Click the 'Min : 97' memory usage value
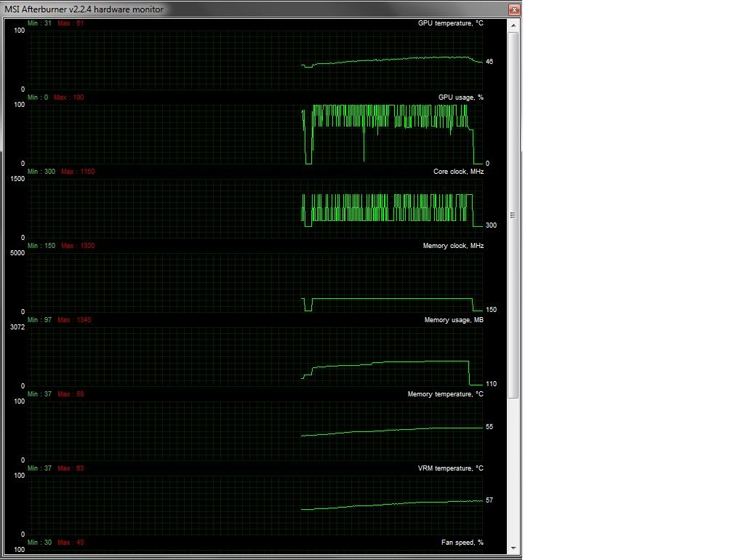 [39, 320]
